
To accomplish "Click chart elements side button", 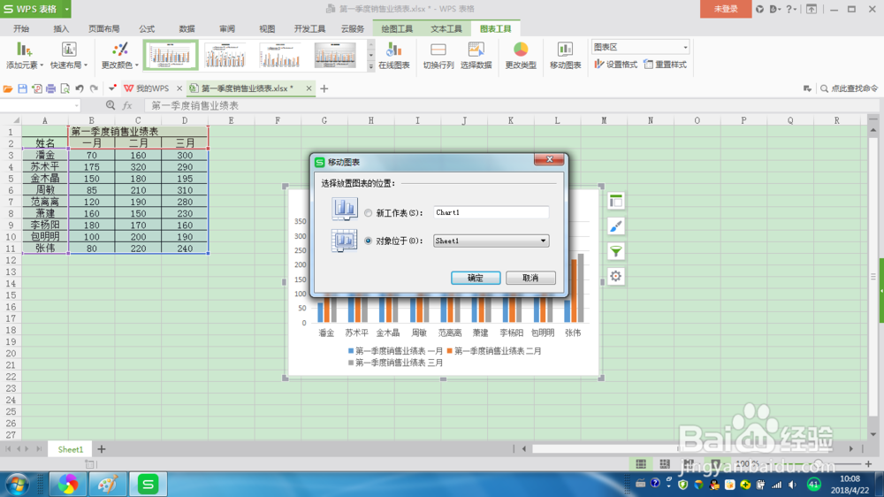I will click(x=615, y=202).
